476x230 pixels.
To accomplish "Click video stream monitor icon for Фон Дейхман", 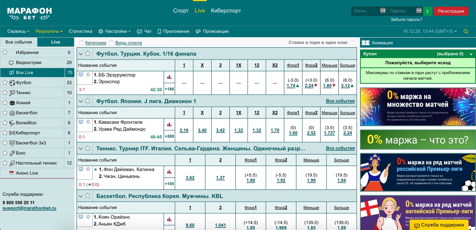I will (x=81, y=169).
